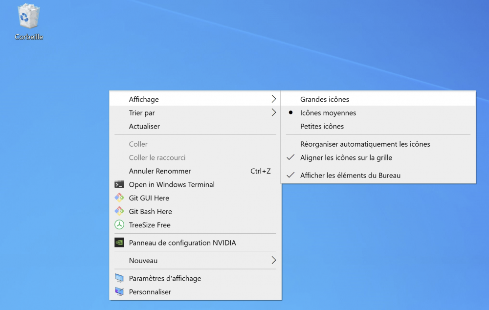
Task: Click the Git Bash Here icon
Action: click(119, 211)
